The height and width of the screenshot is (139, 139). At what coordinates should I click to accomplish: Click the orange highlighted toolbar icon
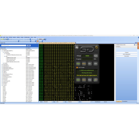pos(38,41)
